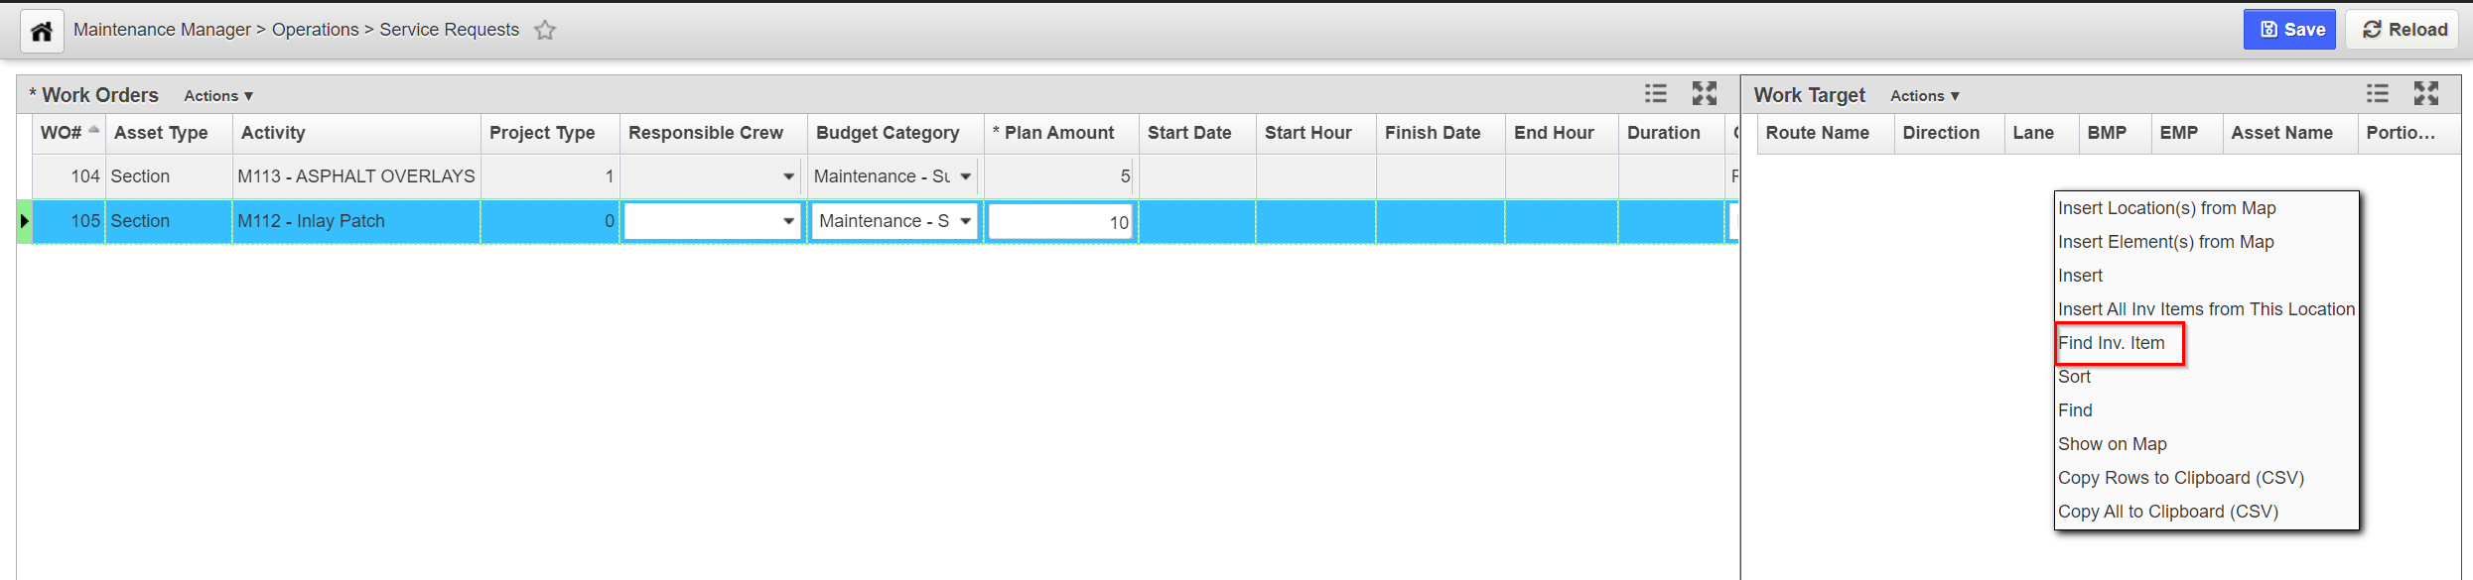The image size is (2473, 580).
Task: Click the Reload button
Action: point(2404,30)
